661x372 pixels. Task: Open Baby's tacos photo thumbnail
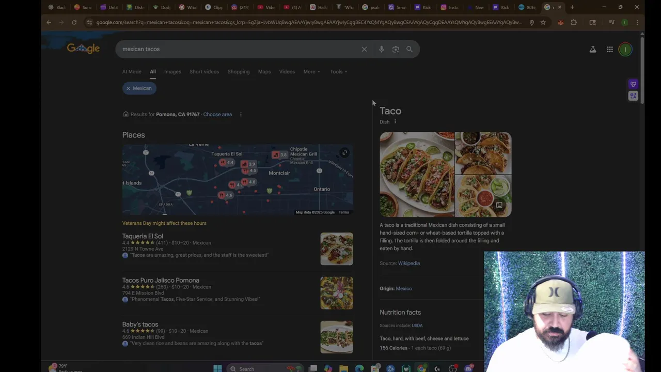(x=337, y=337)
